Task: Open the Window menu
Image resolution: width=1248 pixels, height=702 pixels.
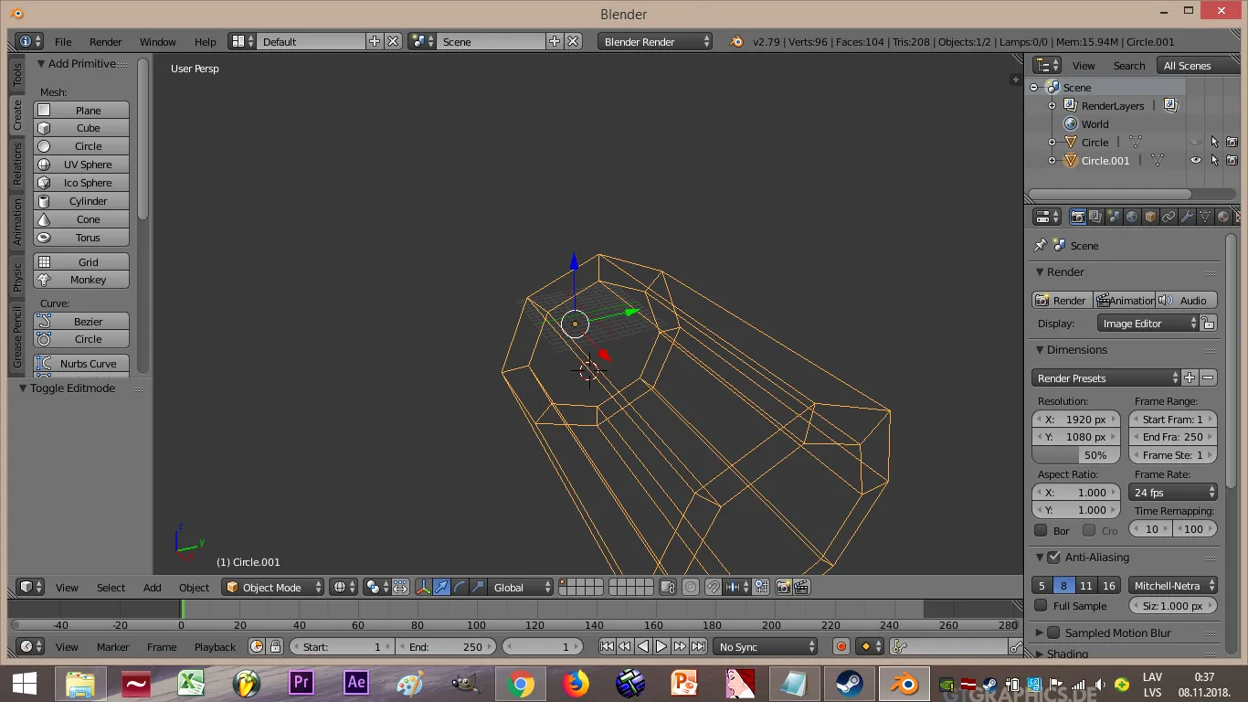Action: (157, 41)
